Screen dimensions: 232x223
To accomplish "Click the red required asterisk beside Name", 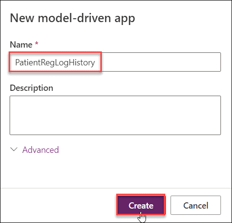I will click(x=37, y=43).
